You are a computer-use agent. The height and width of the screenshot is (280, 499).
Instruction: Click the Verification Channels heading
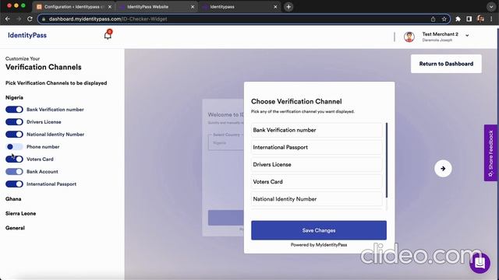click(44, 67)
